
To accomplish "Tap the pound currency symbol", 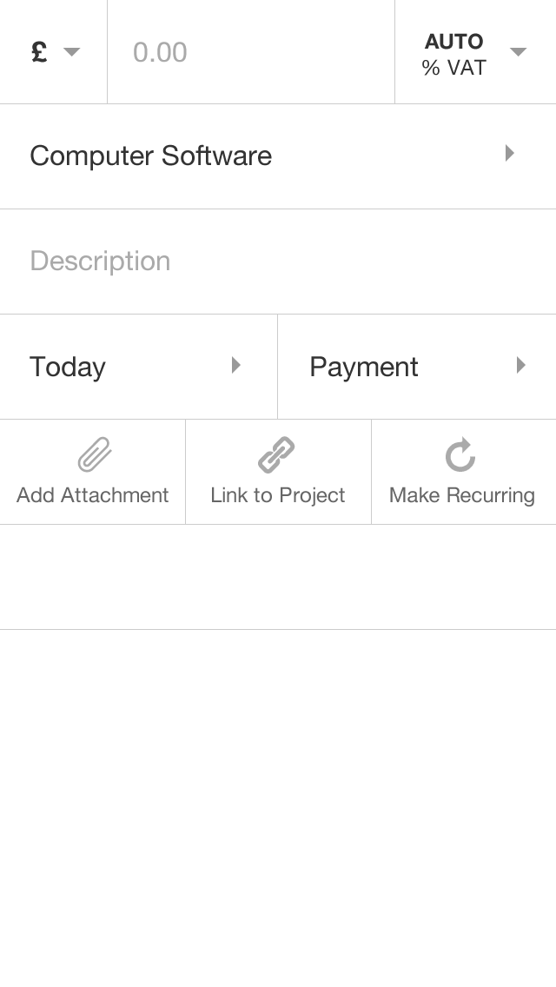I will [39, 52].
